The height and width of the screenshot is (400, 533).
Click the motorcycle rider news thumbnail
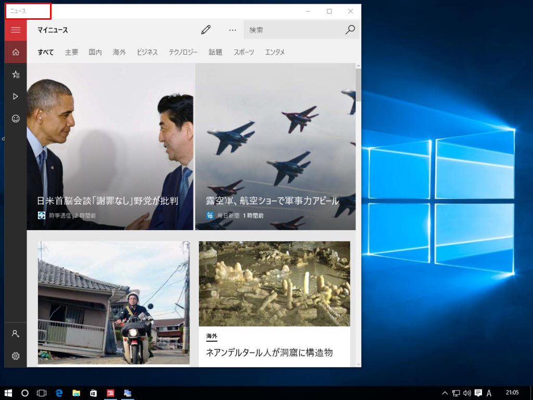click(113, 303)
